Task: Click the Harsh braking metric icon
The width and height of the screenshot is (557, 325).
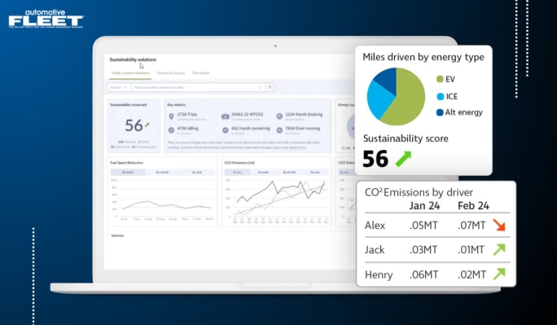Action: [279, 116]
